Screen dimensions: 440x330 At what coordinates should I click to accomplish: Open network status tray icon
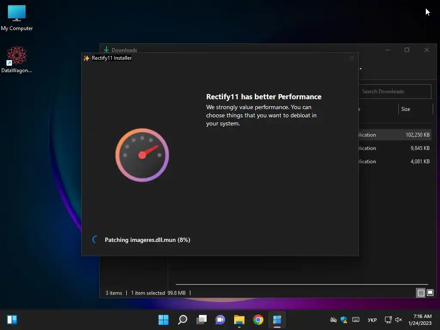388,320
